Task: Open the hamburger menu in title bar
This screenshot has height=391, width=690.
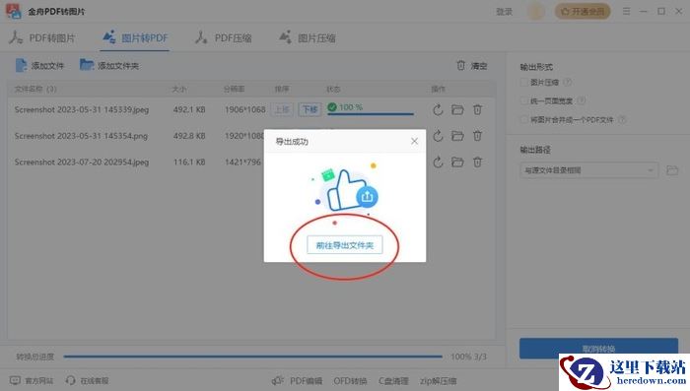Action: [626, 11]
